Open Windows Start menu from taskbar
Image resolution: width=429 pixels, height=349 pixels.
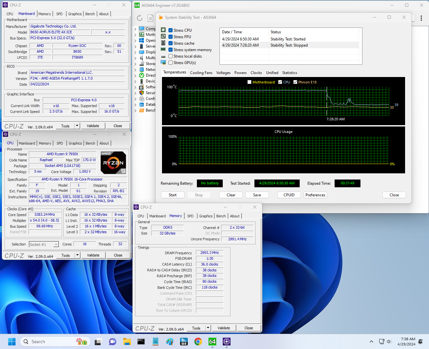coord(12,342)
